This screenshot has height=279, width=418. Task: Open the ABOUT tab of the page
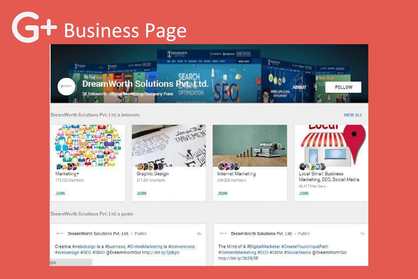pyautogui.click(x=299, y=87)
